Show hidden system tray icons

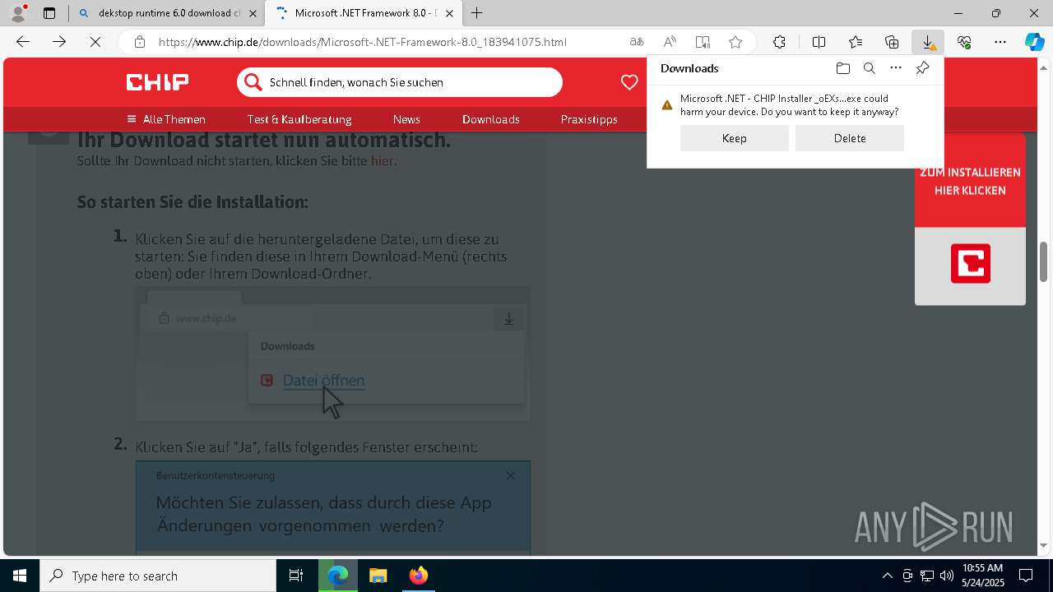pyautogui.click(x=887, y=576)
